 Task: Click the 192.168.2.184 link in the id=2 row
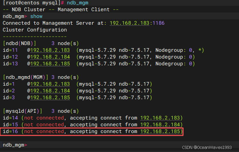click(x=50, y=91)
